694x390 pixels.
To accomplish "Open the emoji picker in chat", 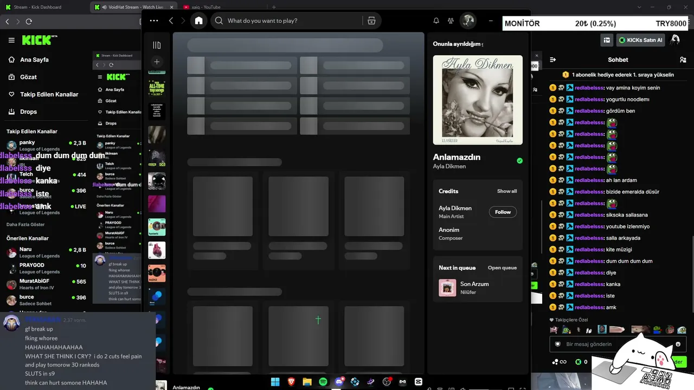I will tap(678, 344).
